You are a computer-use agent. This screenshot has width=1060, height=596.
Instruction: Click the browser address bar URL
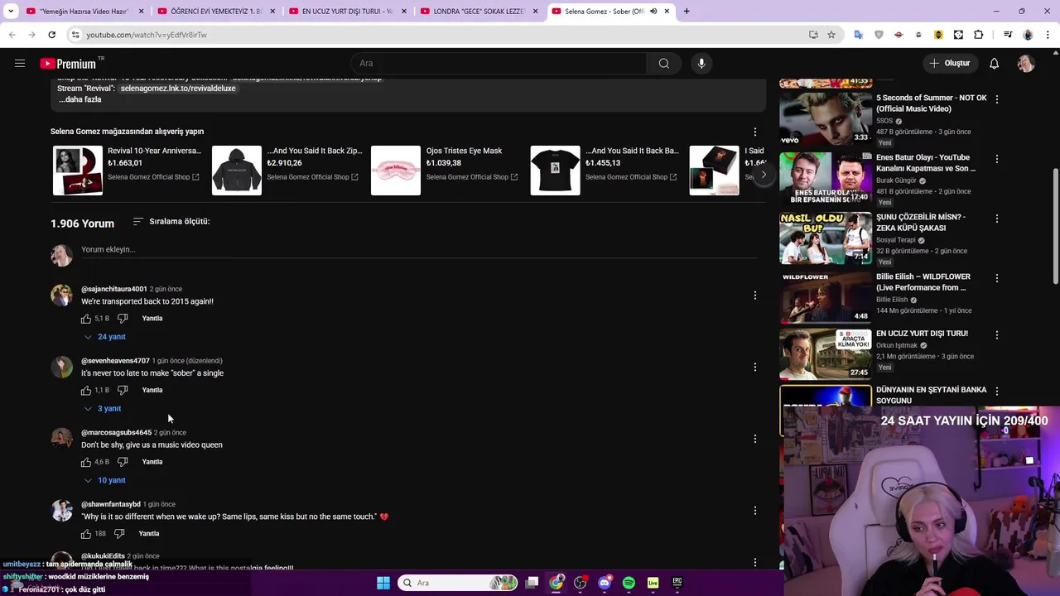[147, 35]
